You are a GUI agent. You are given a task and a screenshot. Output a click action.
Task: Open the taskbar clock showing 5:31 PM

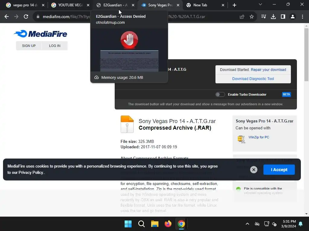tap(289, 224)
